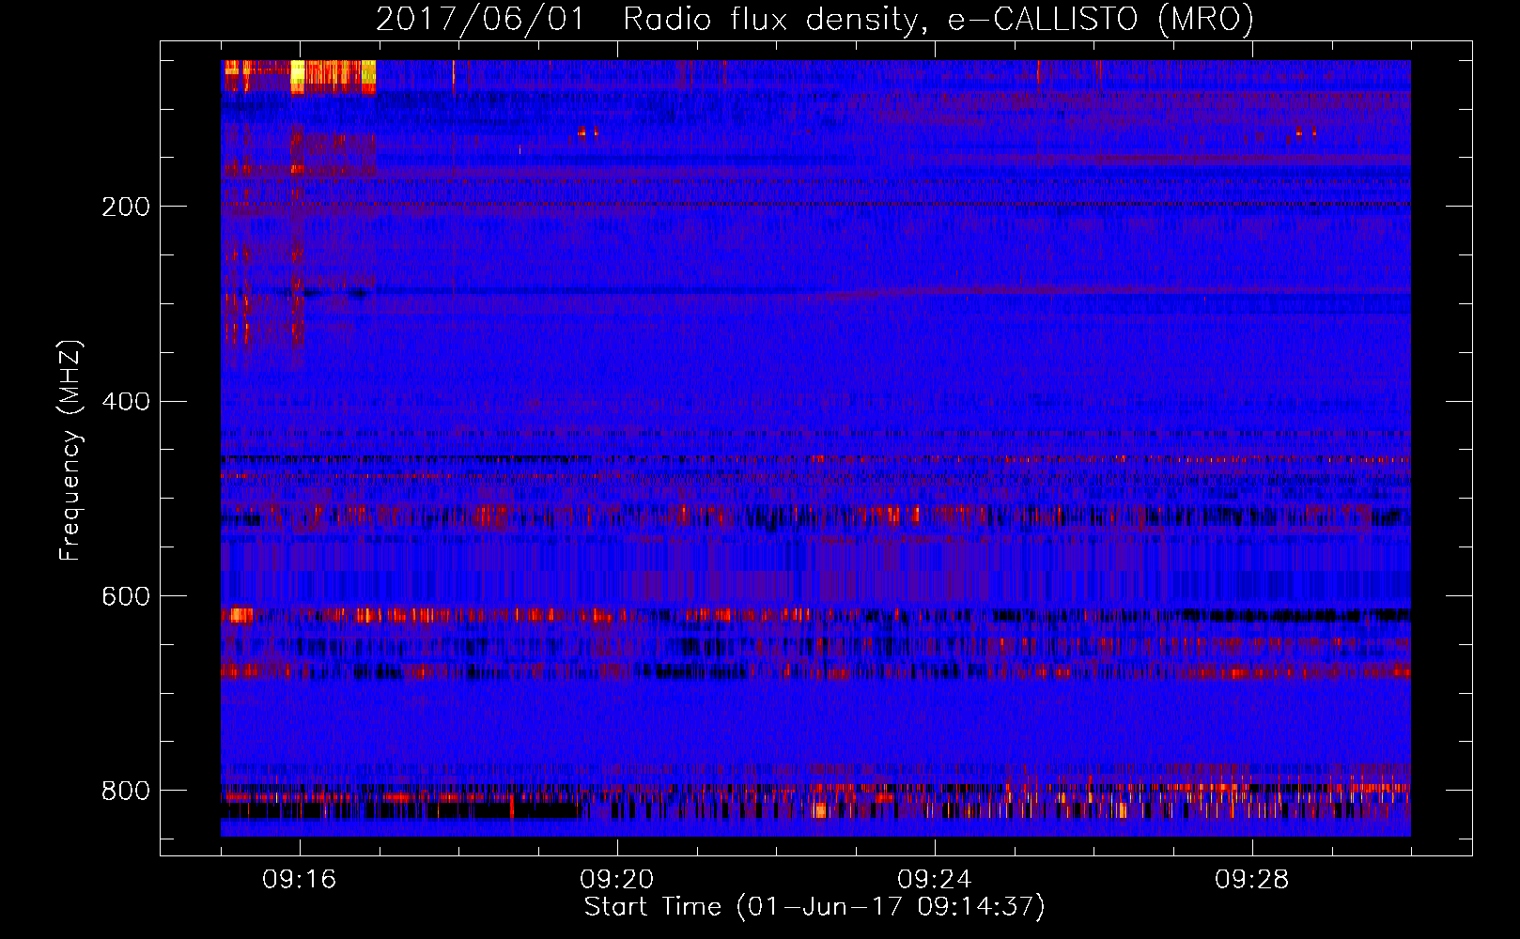Click the 09:16 time tick label
This screenshot has width=1520, height=939.
(x=300, y=880)
